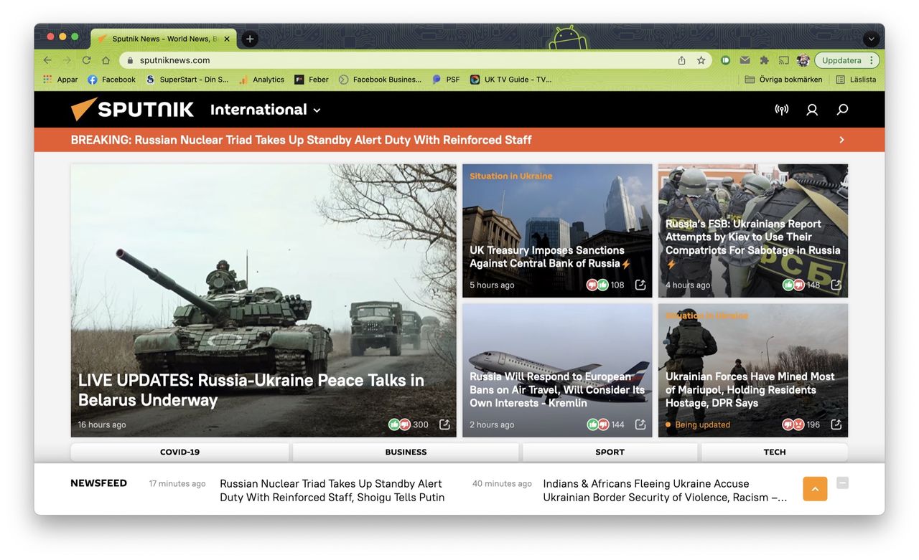919x560 pixels.
Task: Click the Sputnik logo
Action: (133, 109)
